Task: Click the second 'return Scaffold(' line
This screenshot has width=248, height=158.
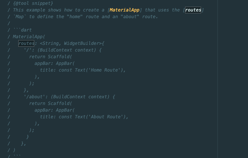Action: pos(50,103)
